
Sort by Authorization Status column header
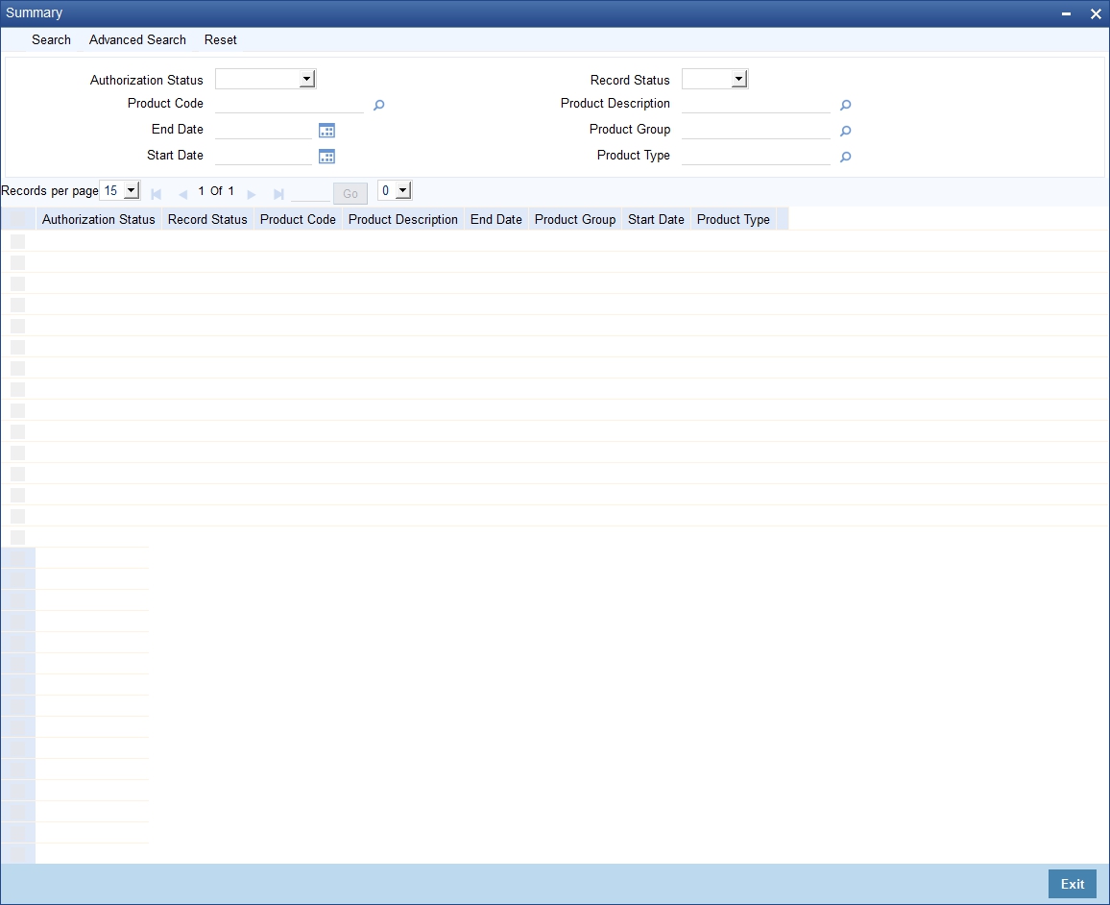click(98, 219)
